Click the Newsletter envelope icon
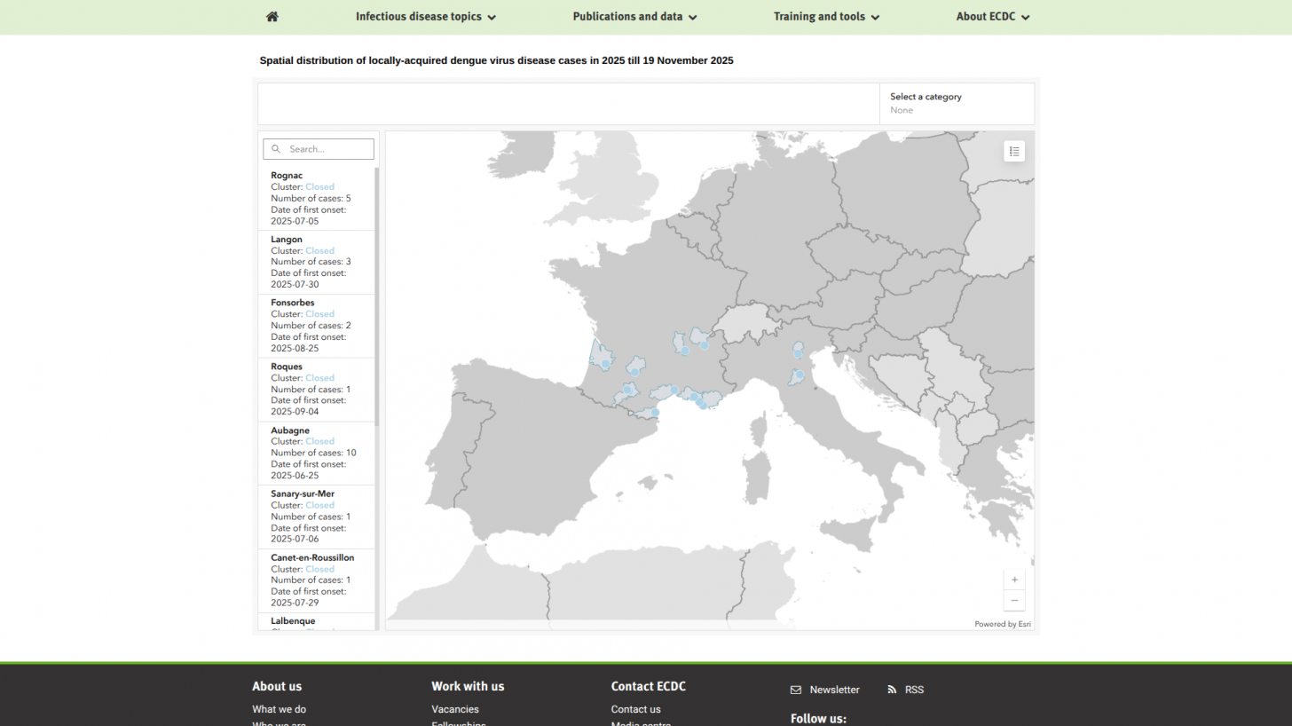1292x726 pixels. click(x=796, y=690)
